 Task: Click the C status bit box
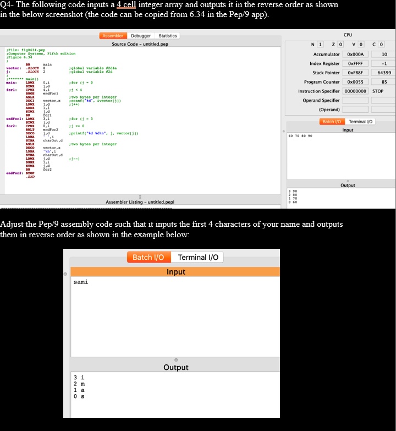click(x=381, y=44)
